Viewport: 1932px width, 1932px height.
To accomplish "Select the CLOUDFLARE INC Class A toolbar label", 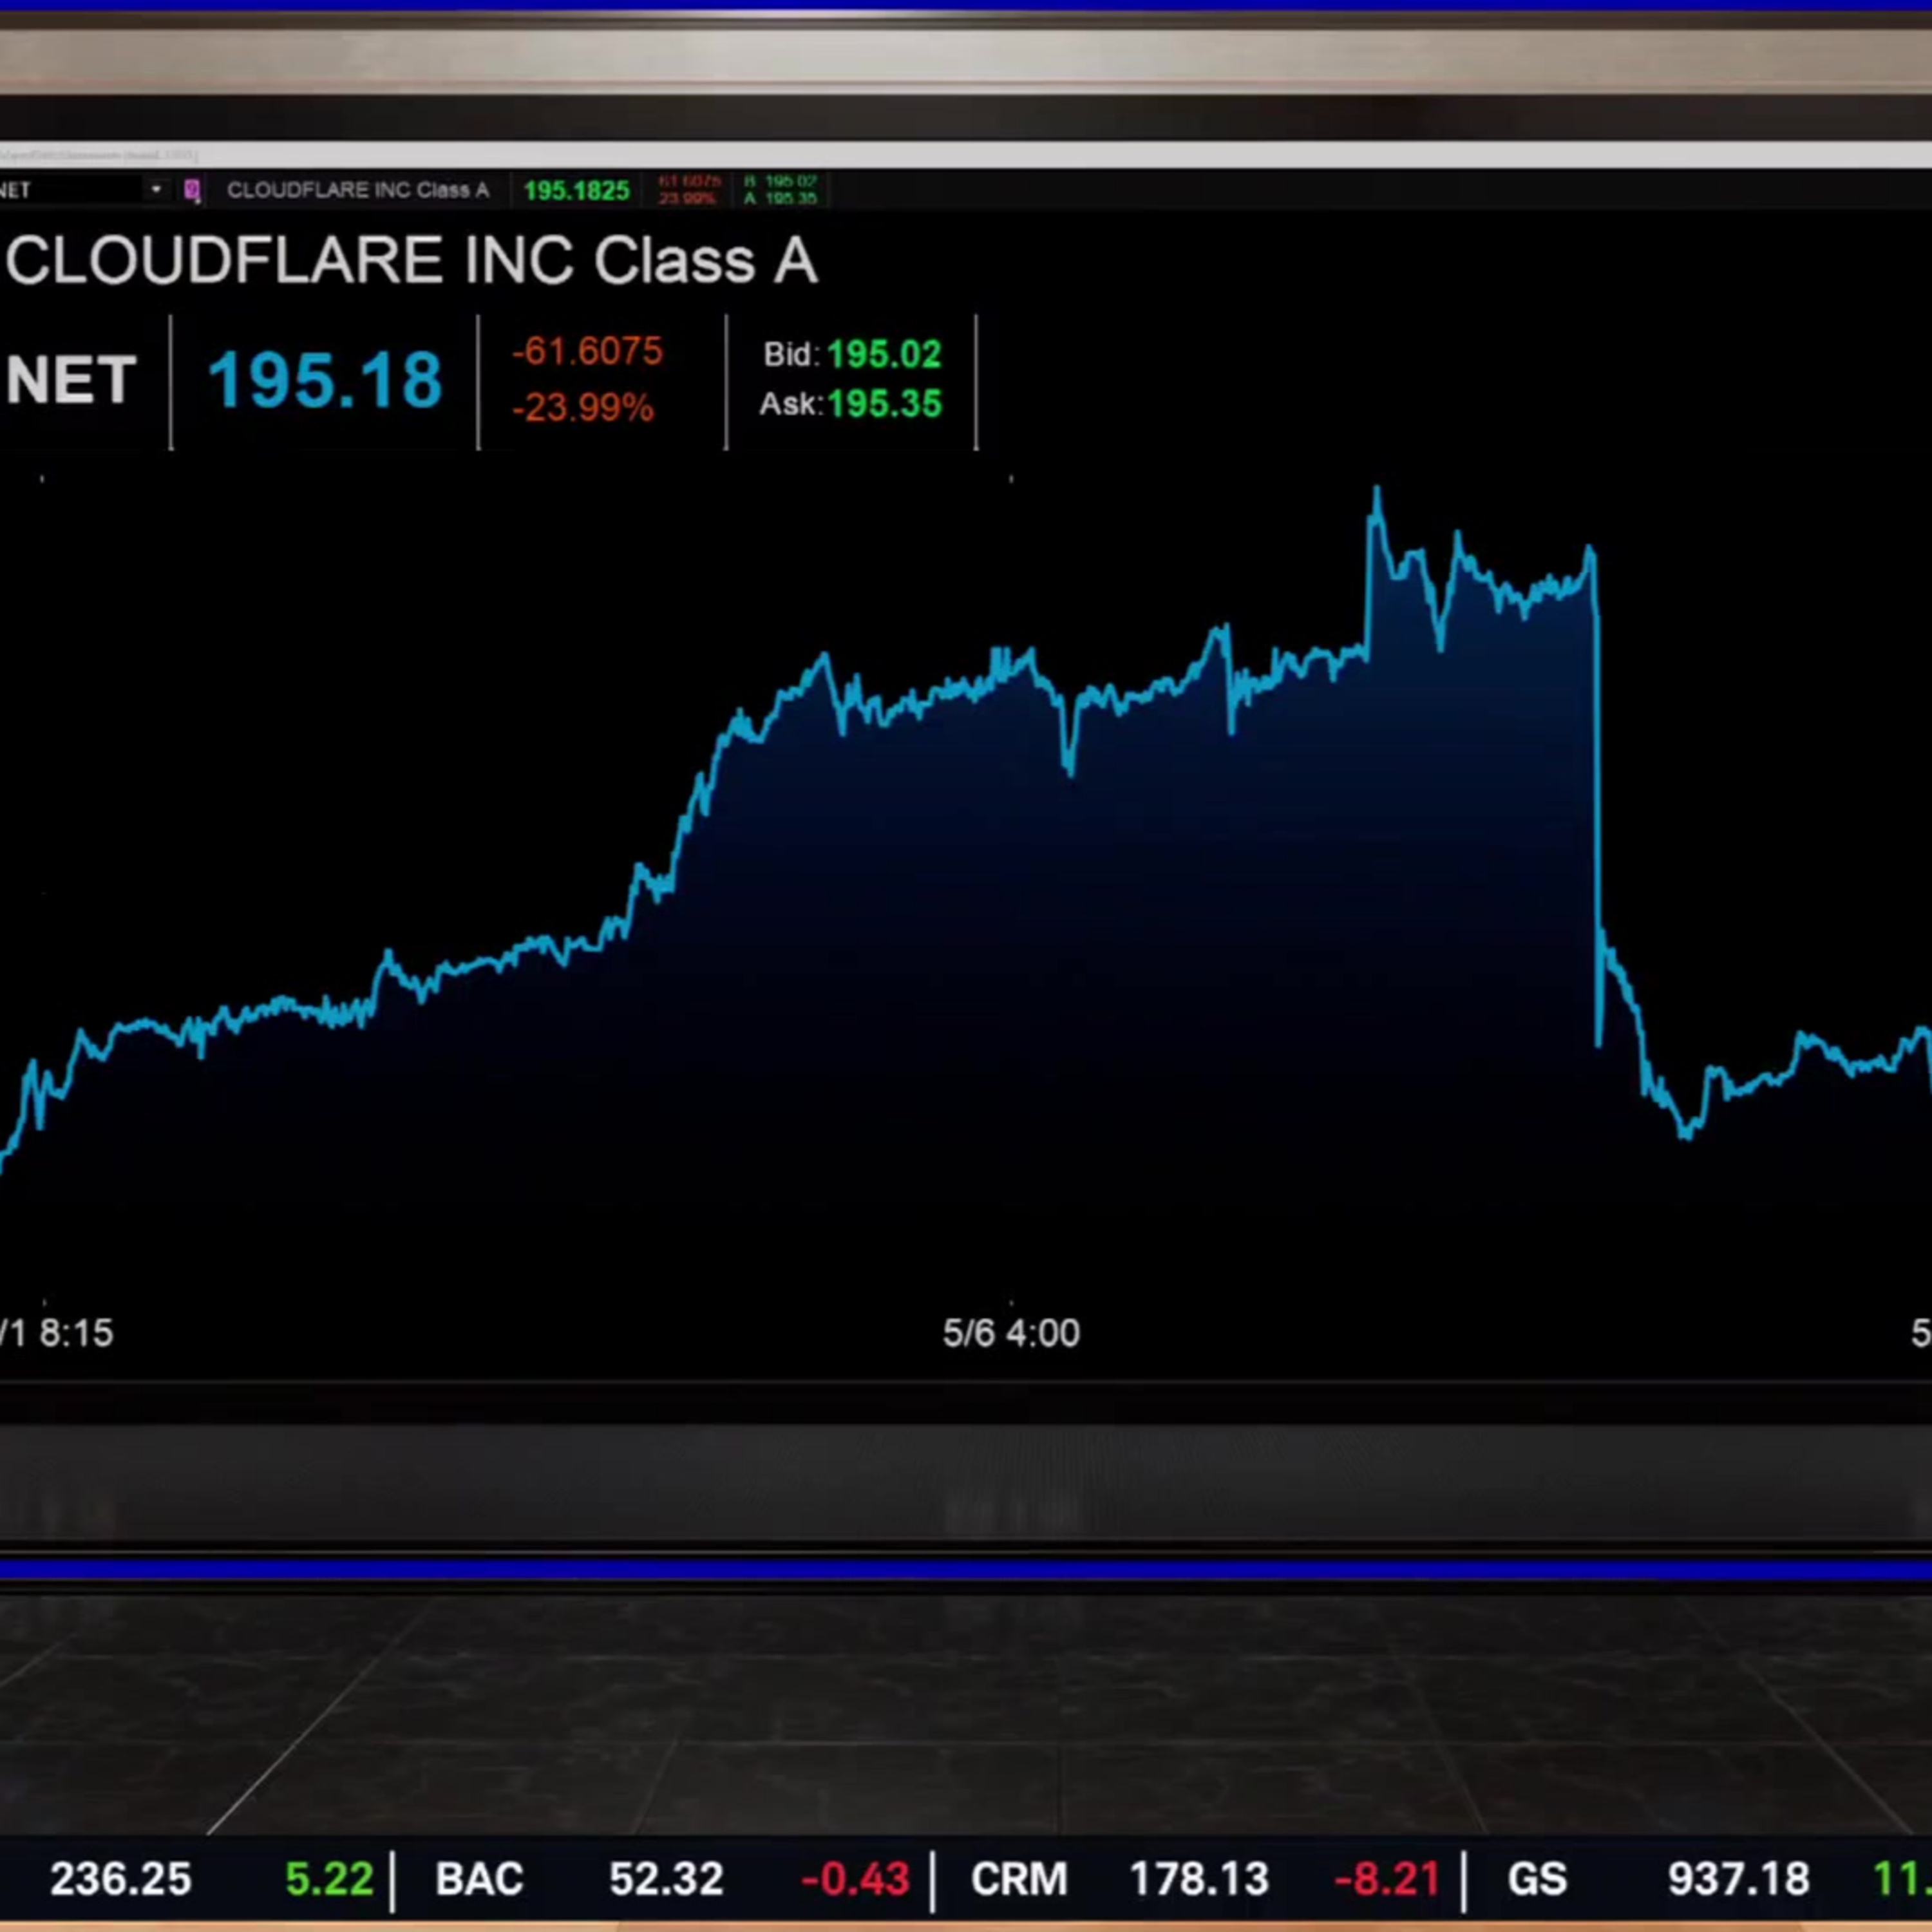I will 357,190.
